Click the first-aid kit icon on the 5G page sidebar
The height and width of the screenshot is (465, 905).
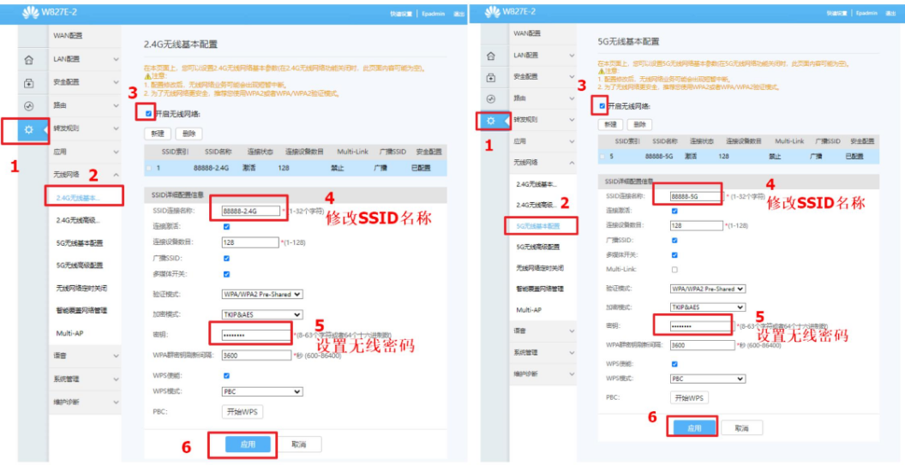pos(490,78)
